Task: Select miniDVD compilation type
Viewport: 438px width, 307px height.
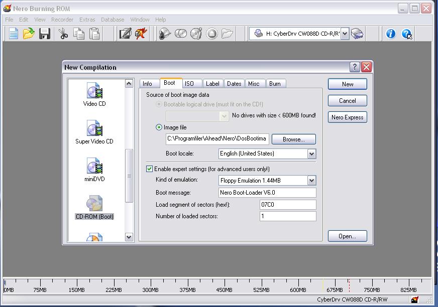Action: pos(94,170)
